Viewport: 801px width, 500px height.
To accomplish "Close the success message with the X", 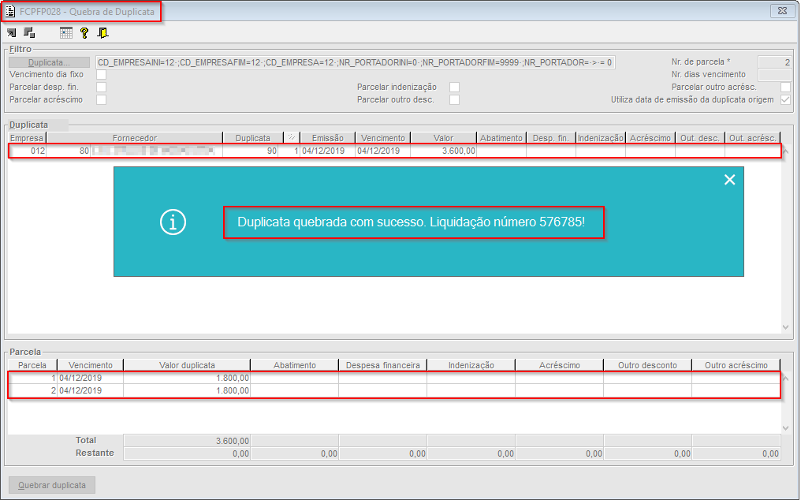I will [729, 180].
